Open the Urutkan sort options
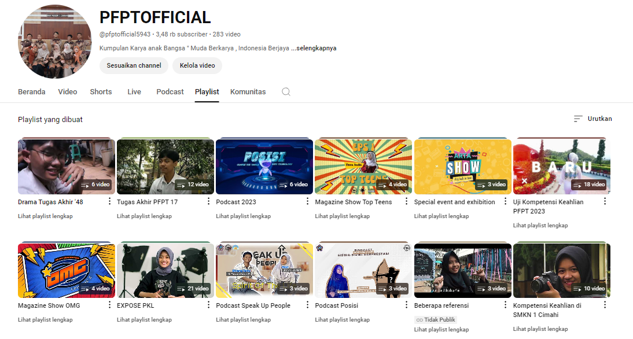The width and height of the screenshot is (633, 339). point(592,119)
